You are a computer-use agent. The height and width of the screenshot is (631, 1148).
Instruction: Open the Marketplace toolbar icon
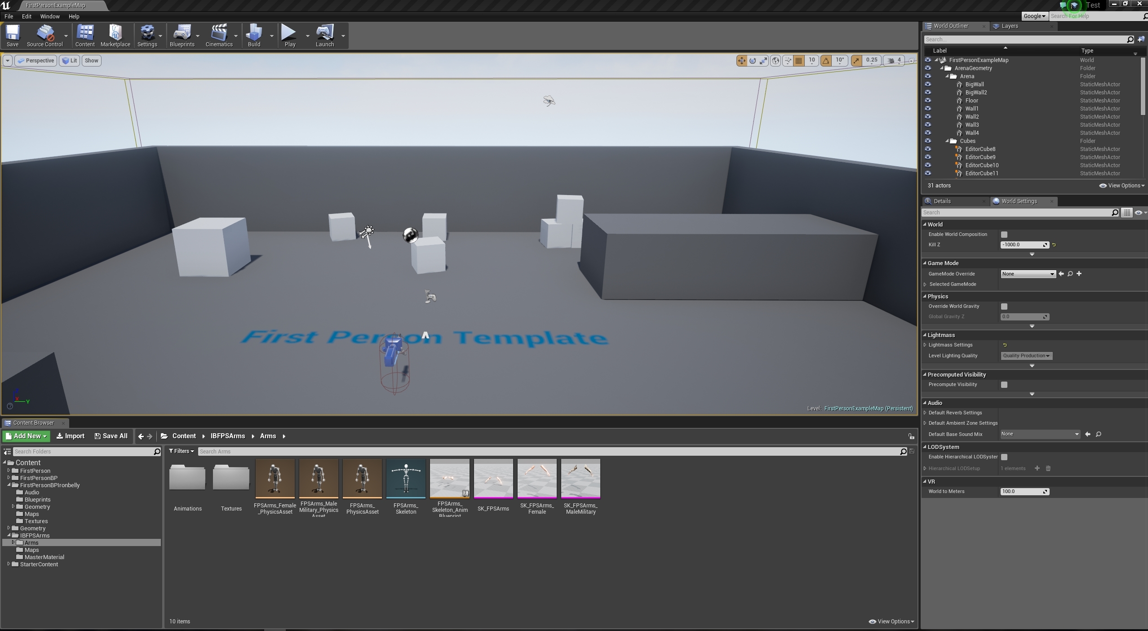pyautogui.click(x=115, y=36)
